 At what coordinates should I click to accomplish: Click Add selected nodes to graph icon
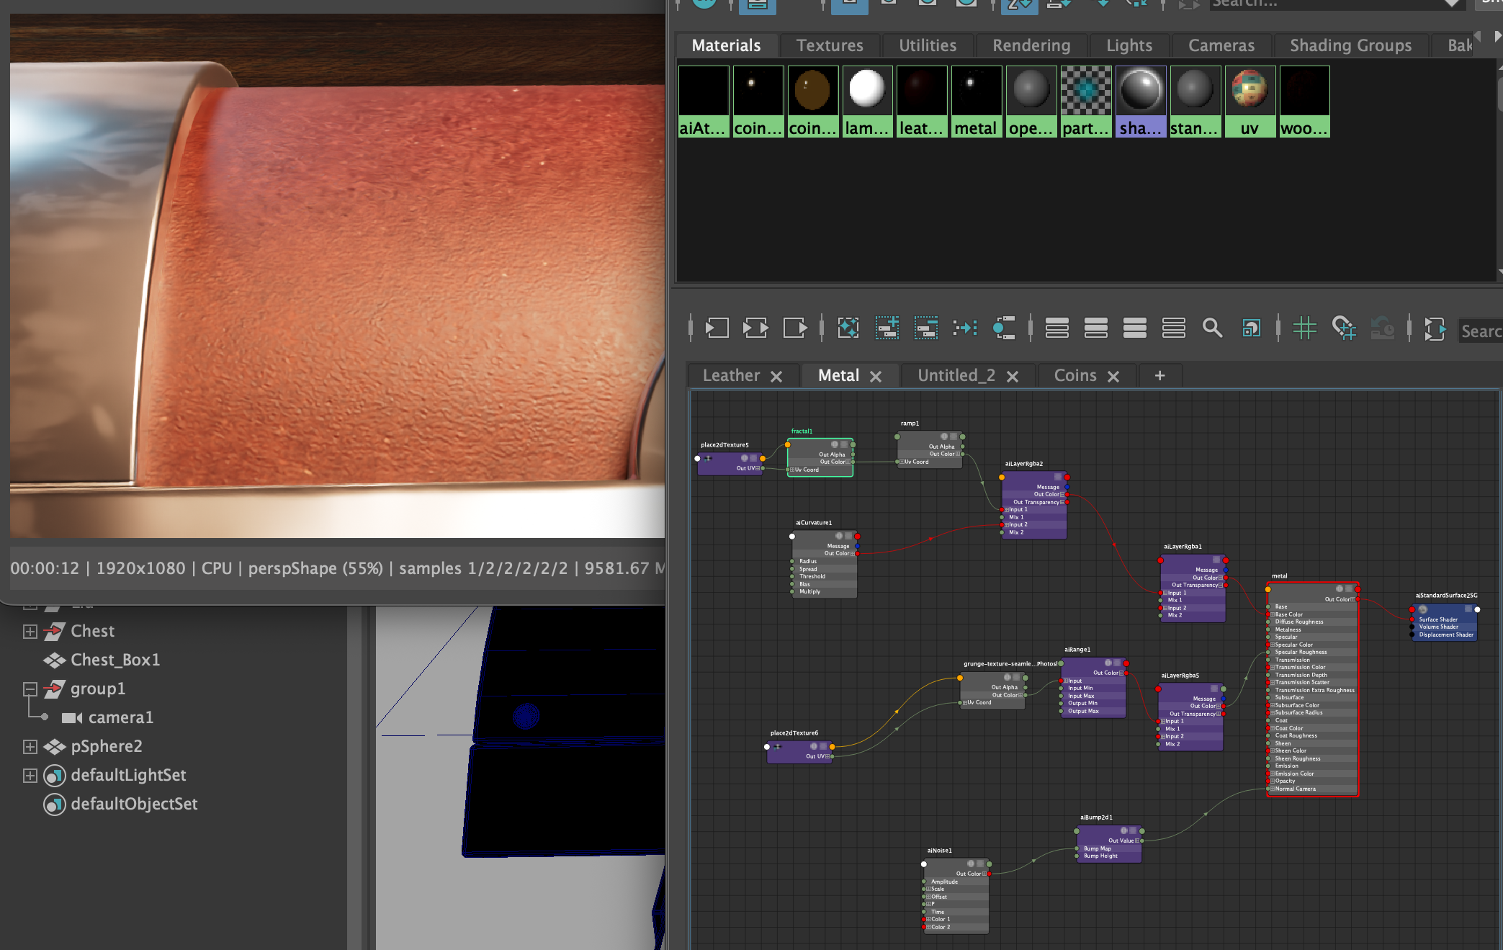(887, 328)
